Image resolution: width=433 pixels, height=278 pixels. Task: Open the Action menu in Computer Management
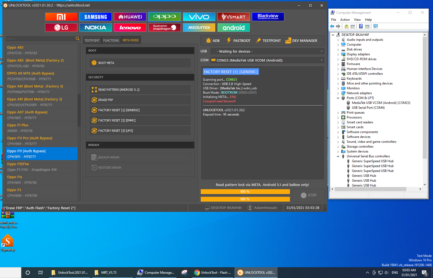click(x=345, y=20)
